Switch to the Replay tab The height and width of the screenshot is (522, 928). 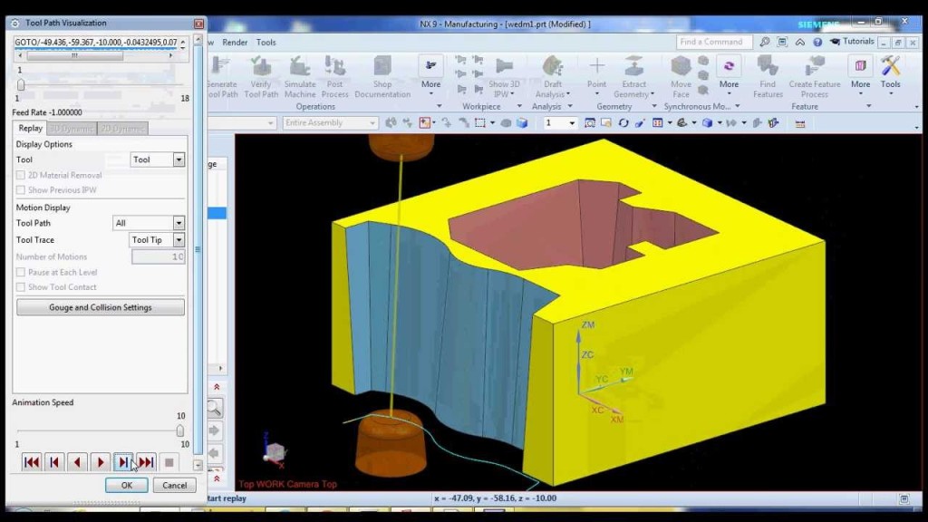pyautogui.click(x=30, y=129)
